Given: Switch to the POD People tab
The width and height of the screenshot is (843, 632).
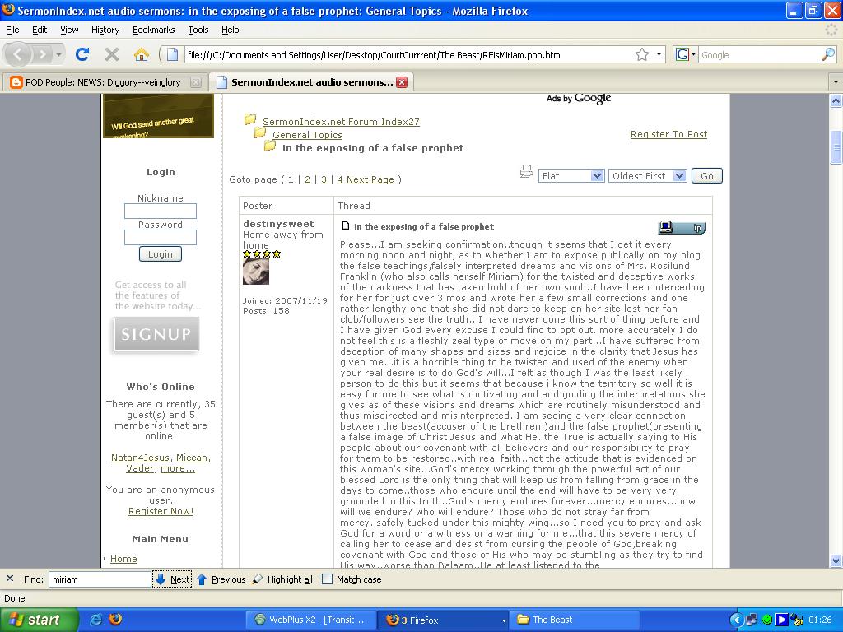Looking at the screenshot, I should tap(105, 82).
